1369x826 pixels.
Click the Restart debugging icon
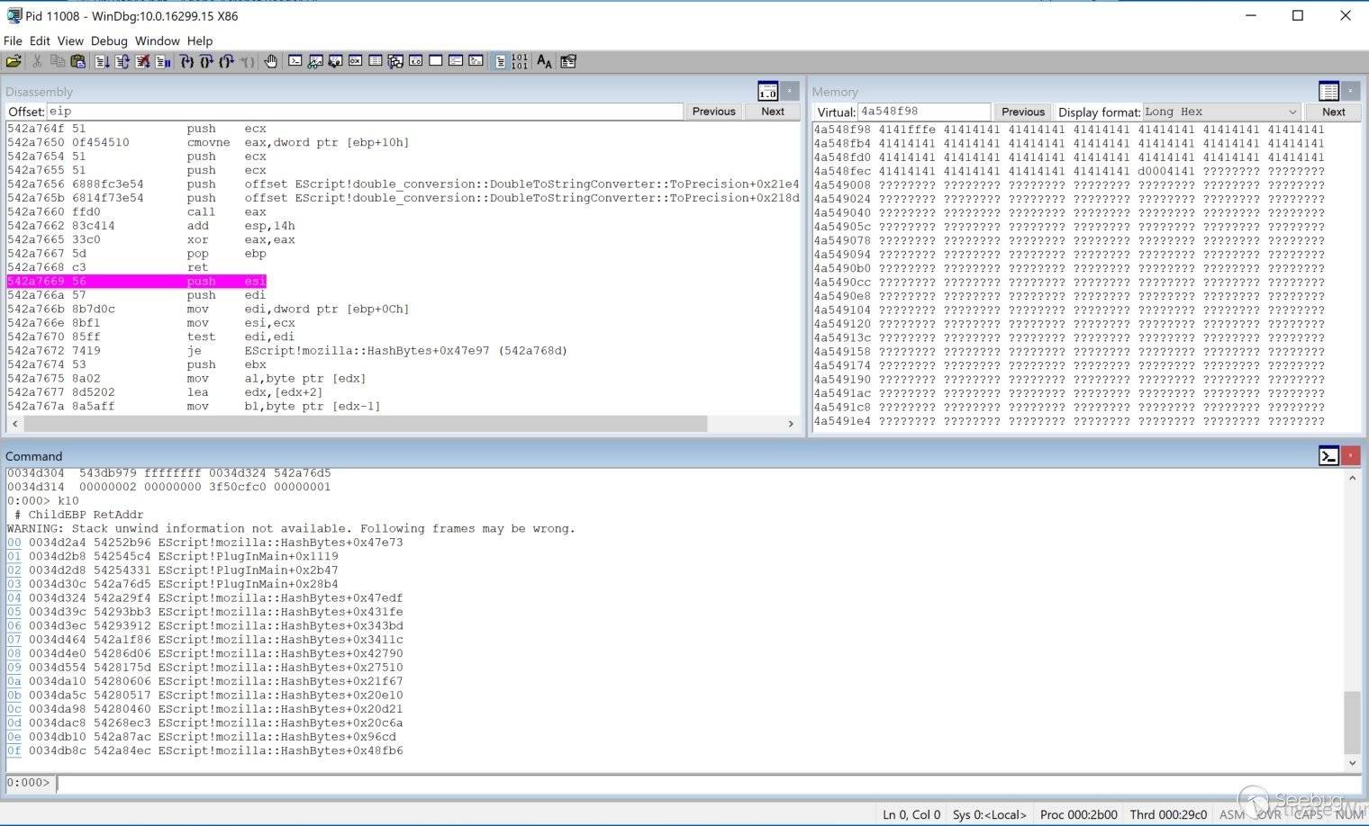tap(122, 61)
